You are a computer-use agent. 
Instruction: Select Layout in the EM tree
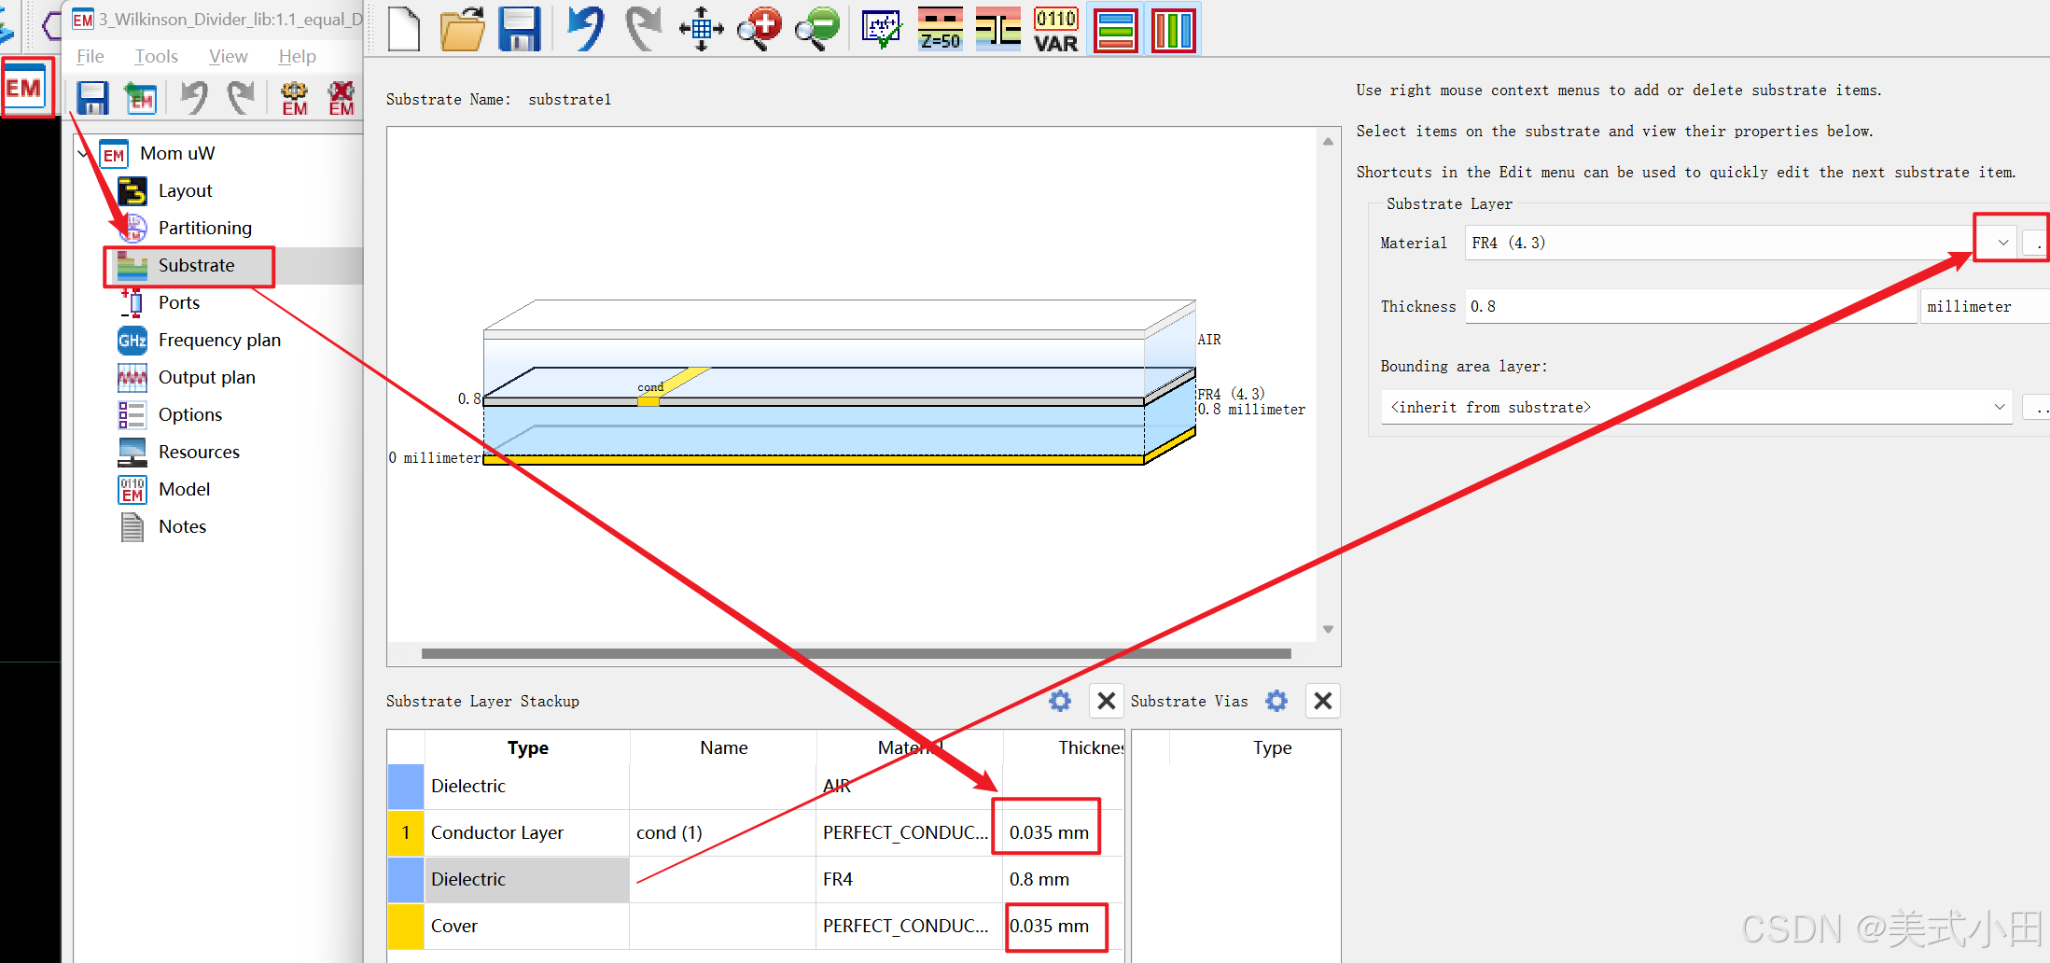[x=185, y=190]
